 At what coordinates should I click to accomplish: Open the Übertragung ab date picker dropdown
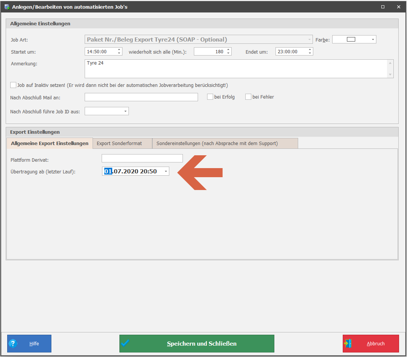(166, 172)
